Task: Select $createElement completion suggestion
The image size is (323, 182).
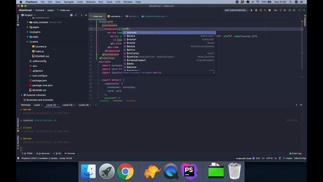Action: click(x=170, y=60)
